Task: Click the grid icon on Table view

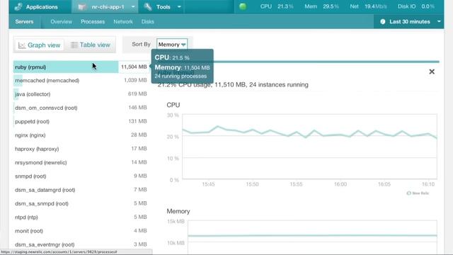Action: tap(74, 45)
